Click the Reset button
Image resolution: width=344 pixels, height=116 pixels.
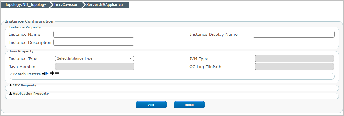[x=189, y=105]
